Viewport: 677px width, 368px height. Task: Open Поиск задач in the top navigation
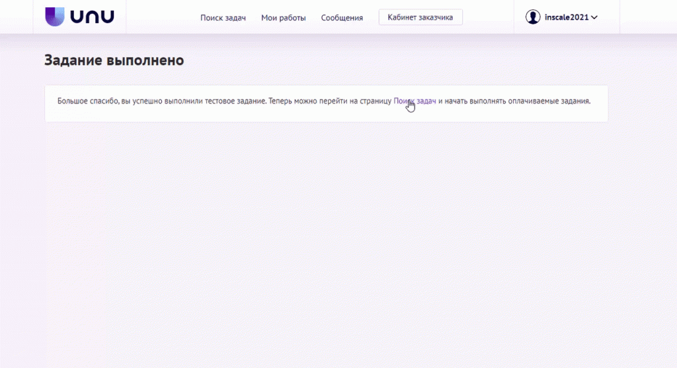tap(223, 18)
